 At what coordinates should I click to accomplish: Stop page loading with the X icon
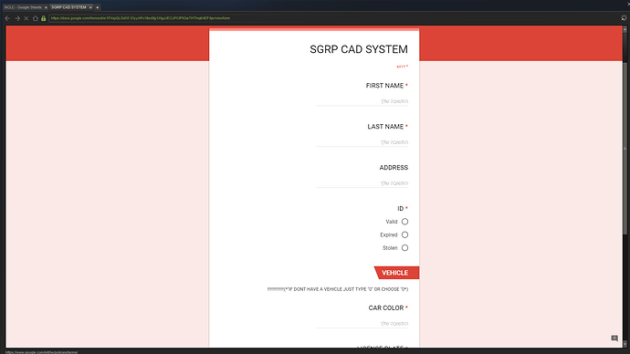26,18
